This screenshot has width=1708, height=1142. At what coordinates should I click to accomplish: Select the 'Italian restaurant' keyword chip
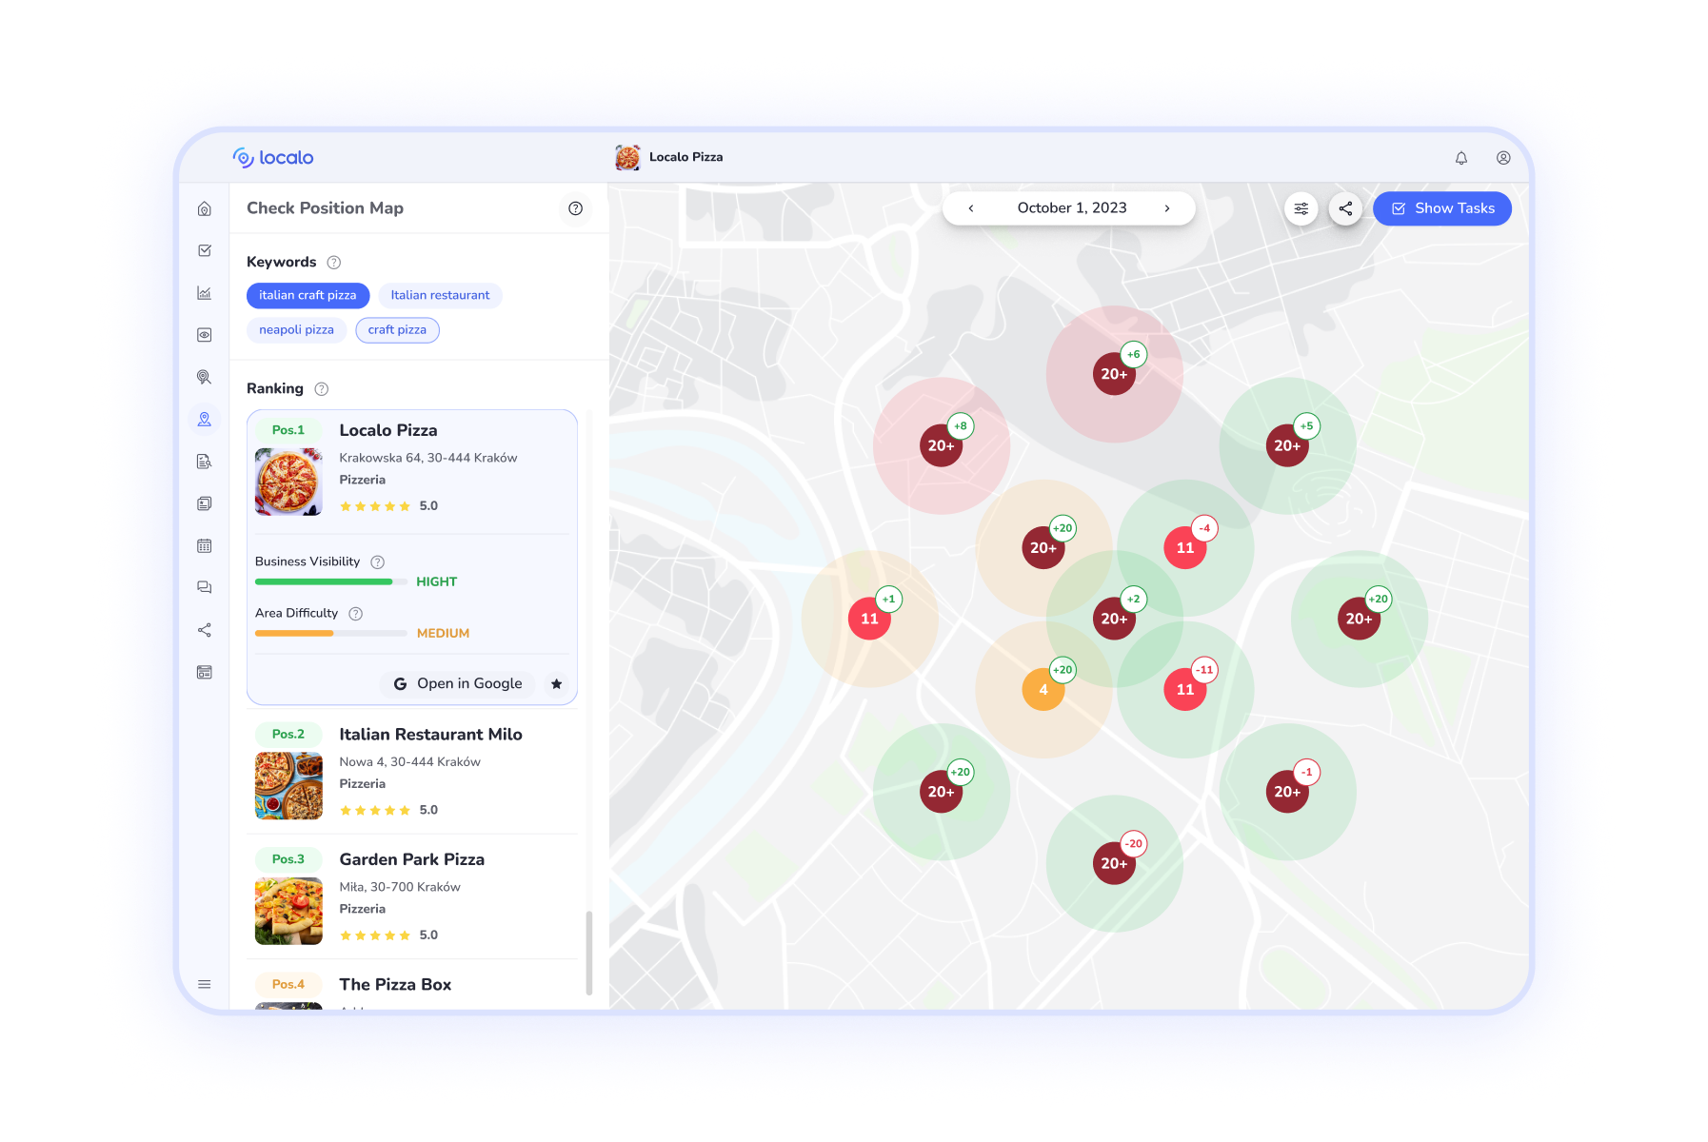[440, 296]
